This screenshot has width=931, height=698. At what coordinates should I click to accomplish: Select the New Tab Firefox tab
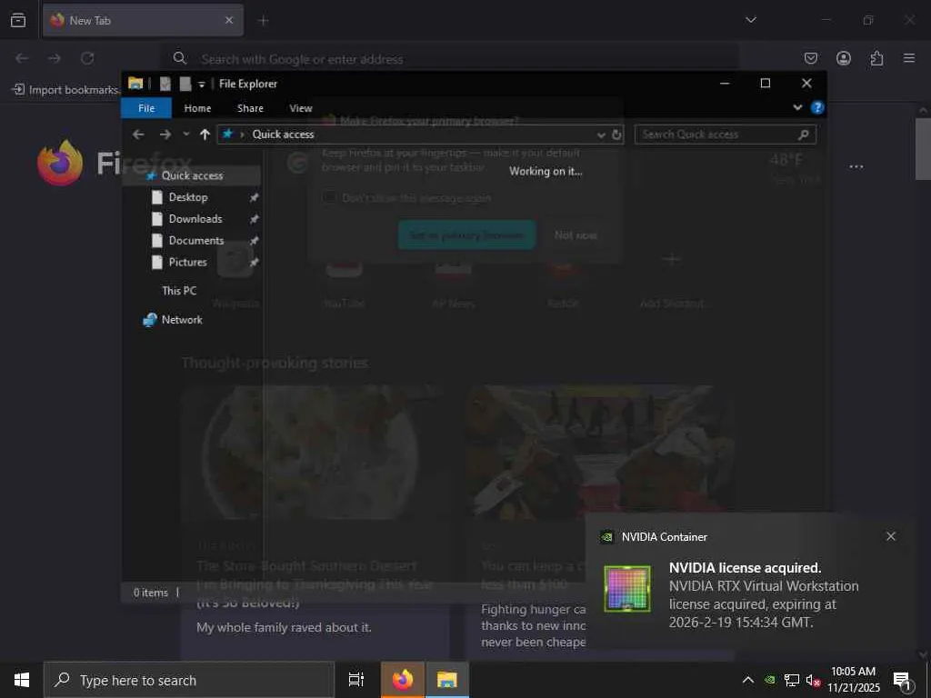143,20
